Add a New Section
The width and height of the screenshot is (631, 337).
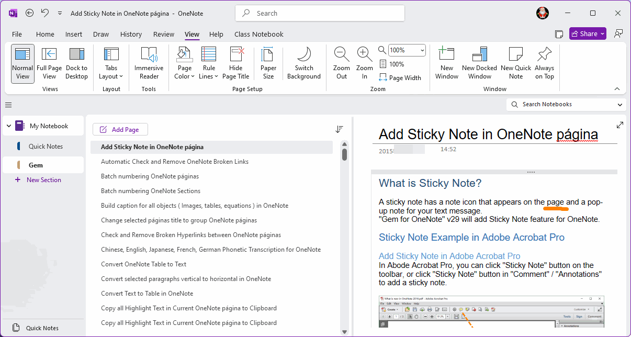coord(39,179)
